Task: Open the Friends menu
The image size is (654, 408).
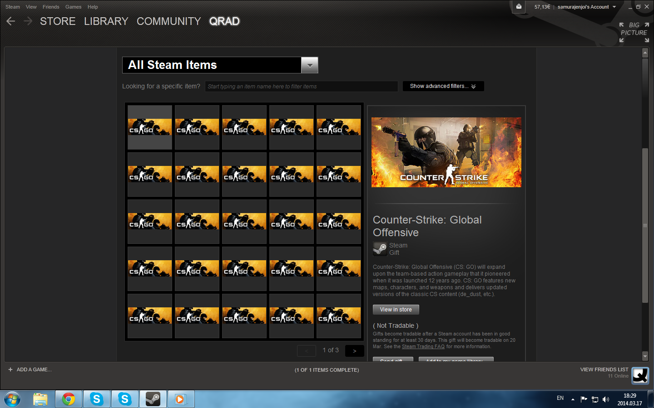Action: (x=51, y=7)
